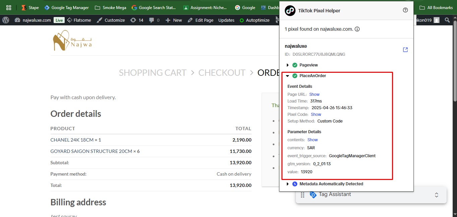Expand Metadata Automatically Detected section
The image size is (457, 217).
[x=287, y=184]
